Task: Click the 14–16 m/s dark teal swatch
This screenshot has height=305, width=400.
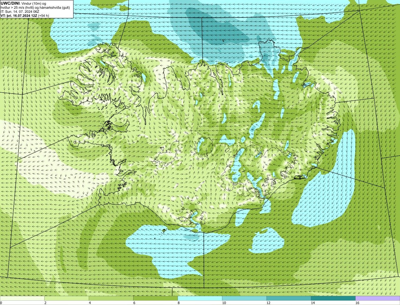Action: point(333,298)
